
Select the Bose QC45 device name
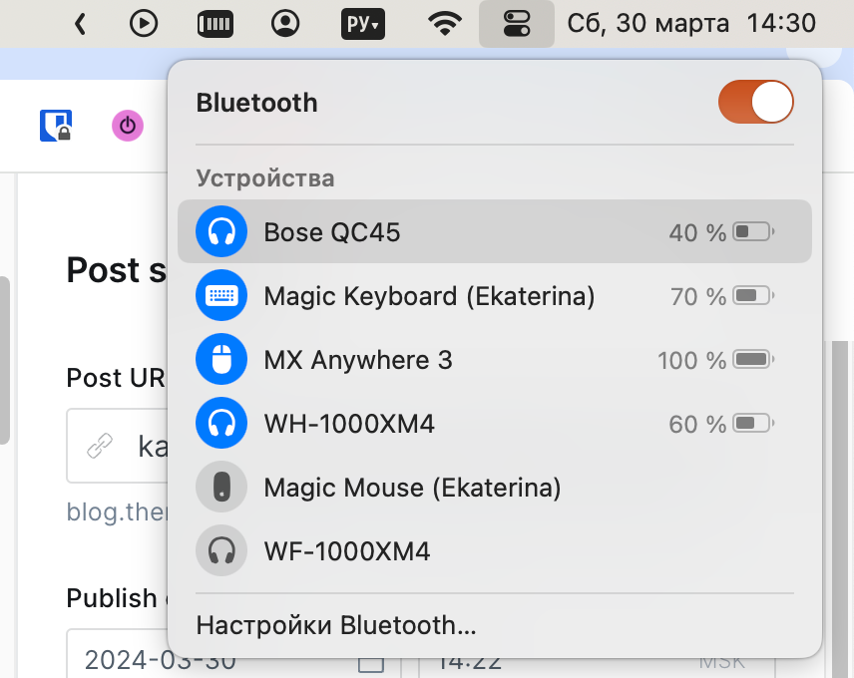coord(331,232)
